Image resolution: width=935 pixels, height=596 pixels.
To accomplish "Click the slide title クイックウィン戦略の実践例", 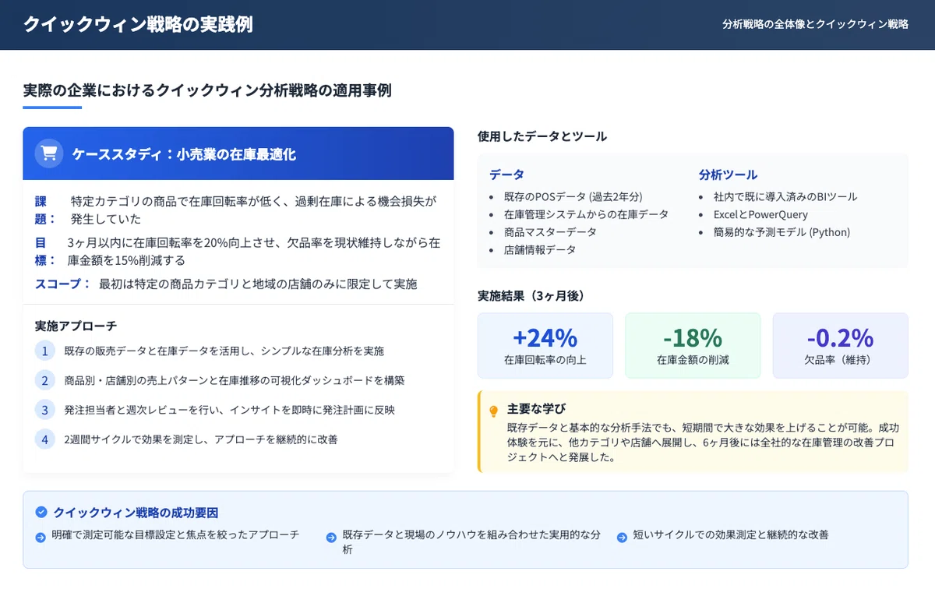I will (x=138, y=24).
